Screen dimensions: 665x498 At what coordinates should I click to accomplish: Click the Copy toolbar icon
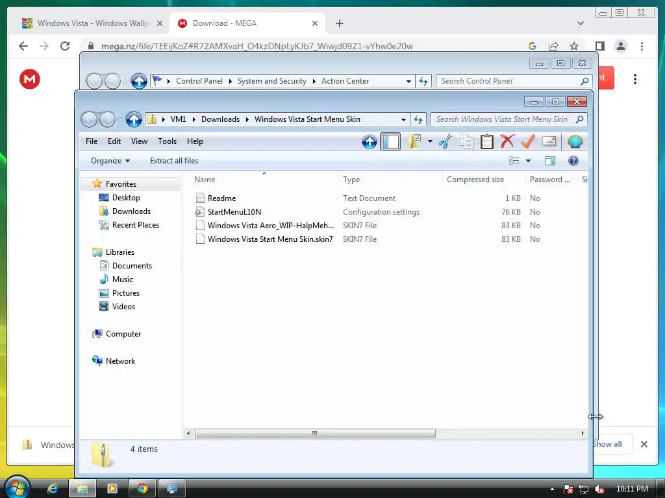466,141
